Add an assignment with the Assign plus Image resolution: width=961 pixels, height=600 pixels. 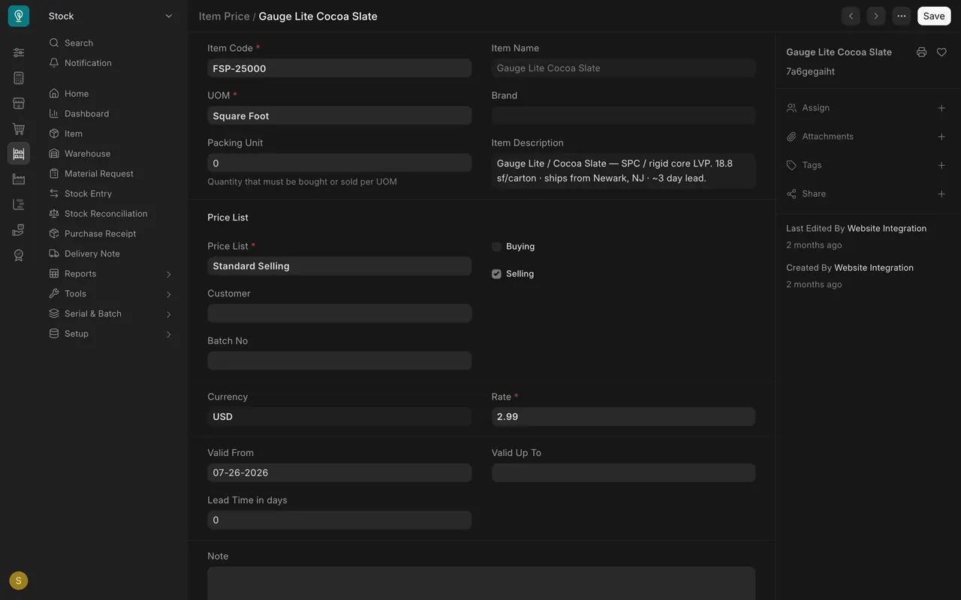(941, 108)
